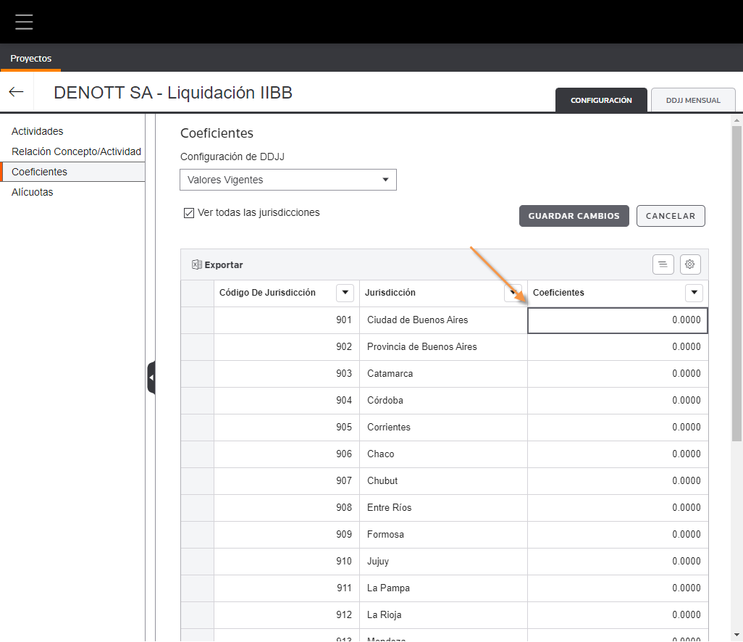Click Jujuy jurisdiction cell
Viewport: 743px width, 642px height.
[x=443, y=562]
